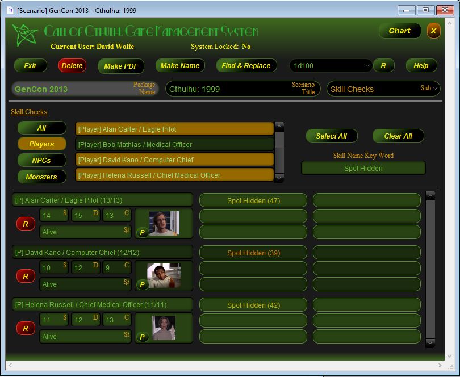Click Helena Russell's Alive status field
460x377 pixels.
[x=85, y=336]
